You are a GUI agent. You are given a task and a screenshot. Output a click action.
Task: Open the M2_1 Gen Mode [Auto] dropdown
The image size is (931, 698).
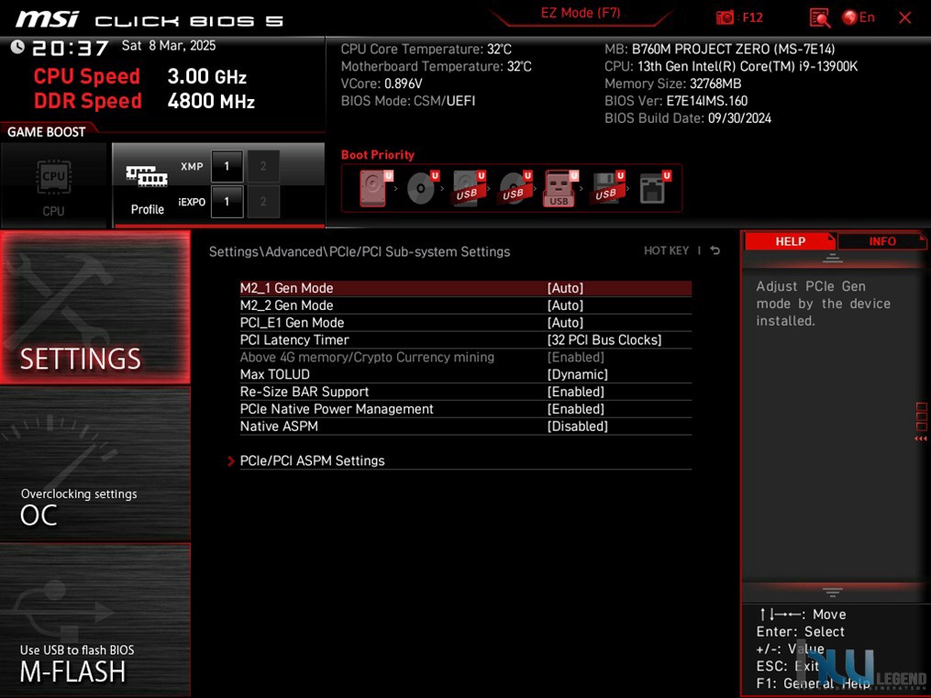(565, 288)
